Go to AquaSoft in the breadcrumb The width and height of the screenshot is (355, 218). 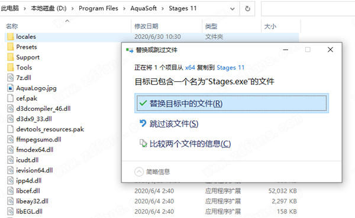pyautogui.click(x=144, y=9)
